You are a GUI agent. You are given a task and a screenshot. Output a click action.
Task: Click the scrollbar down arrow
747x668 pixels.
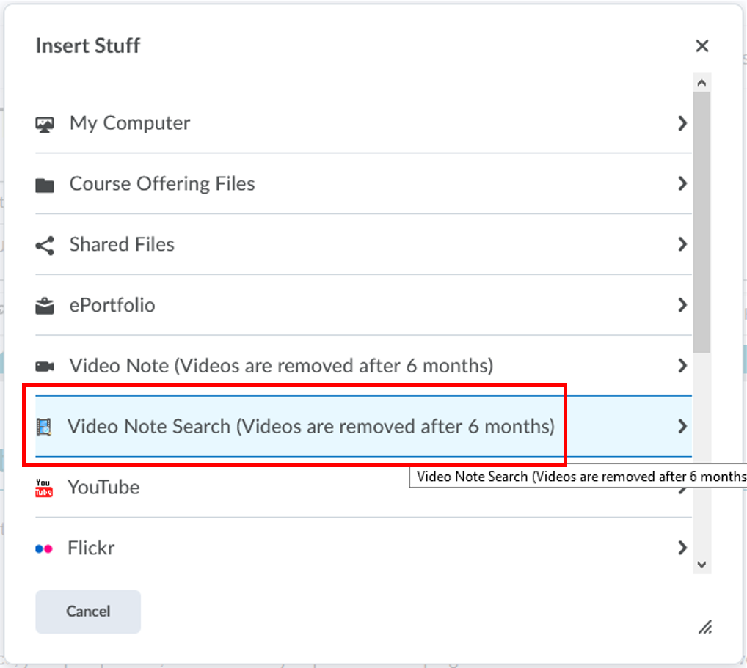(702, 565)
